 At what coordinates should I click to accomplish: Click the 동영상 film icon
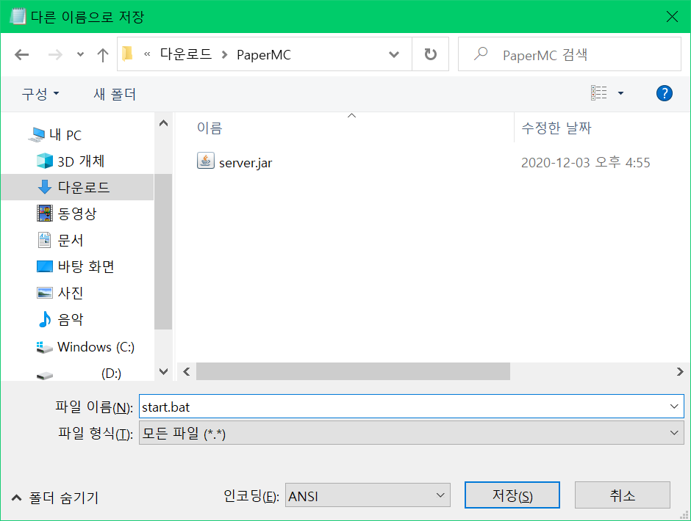(45, 214)
